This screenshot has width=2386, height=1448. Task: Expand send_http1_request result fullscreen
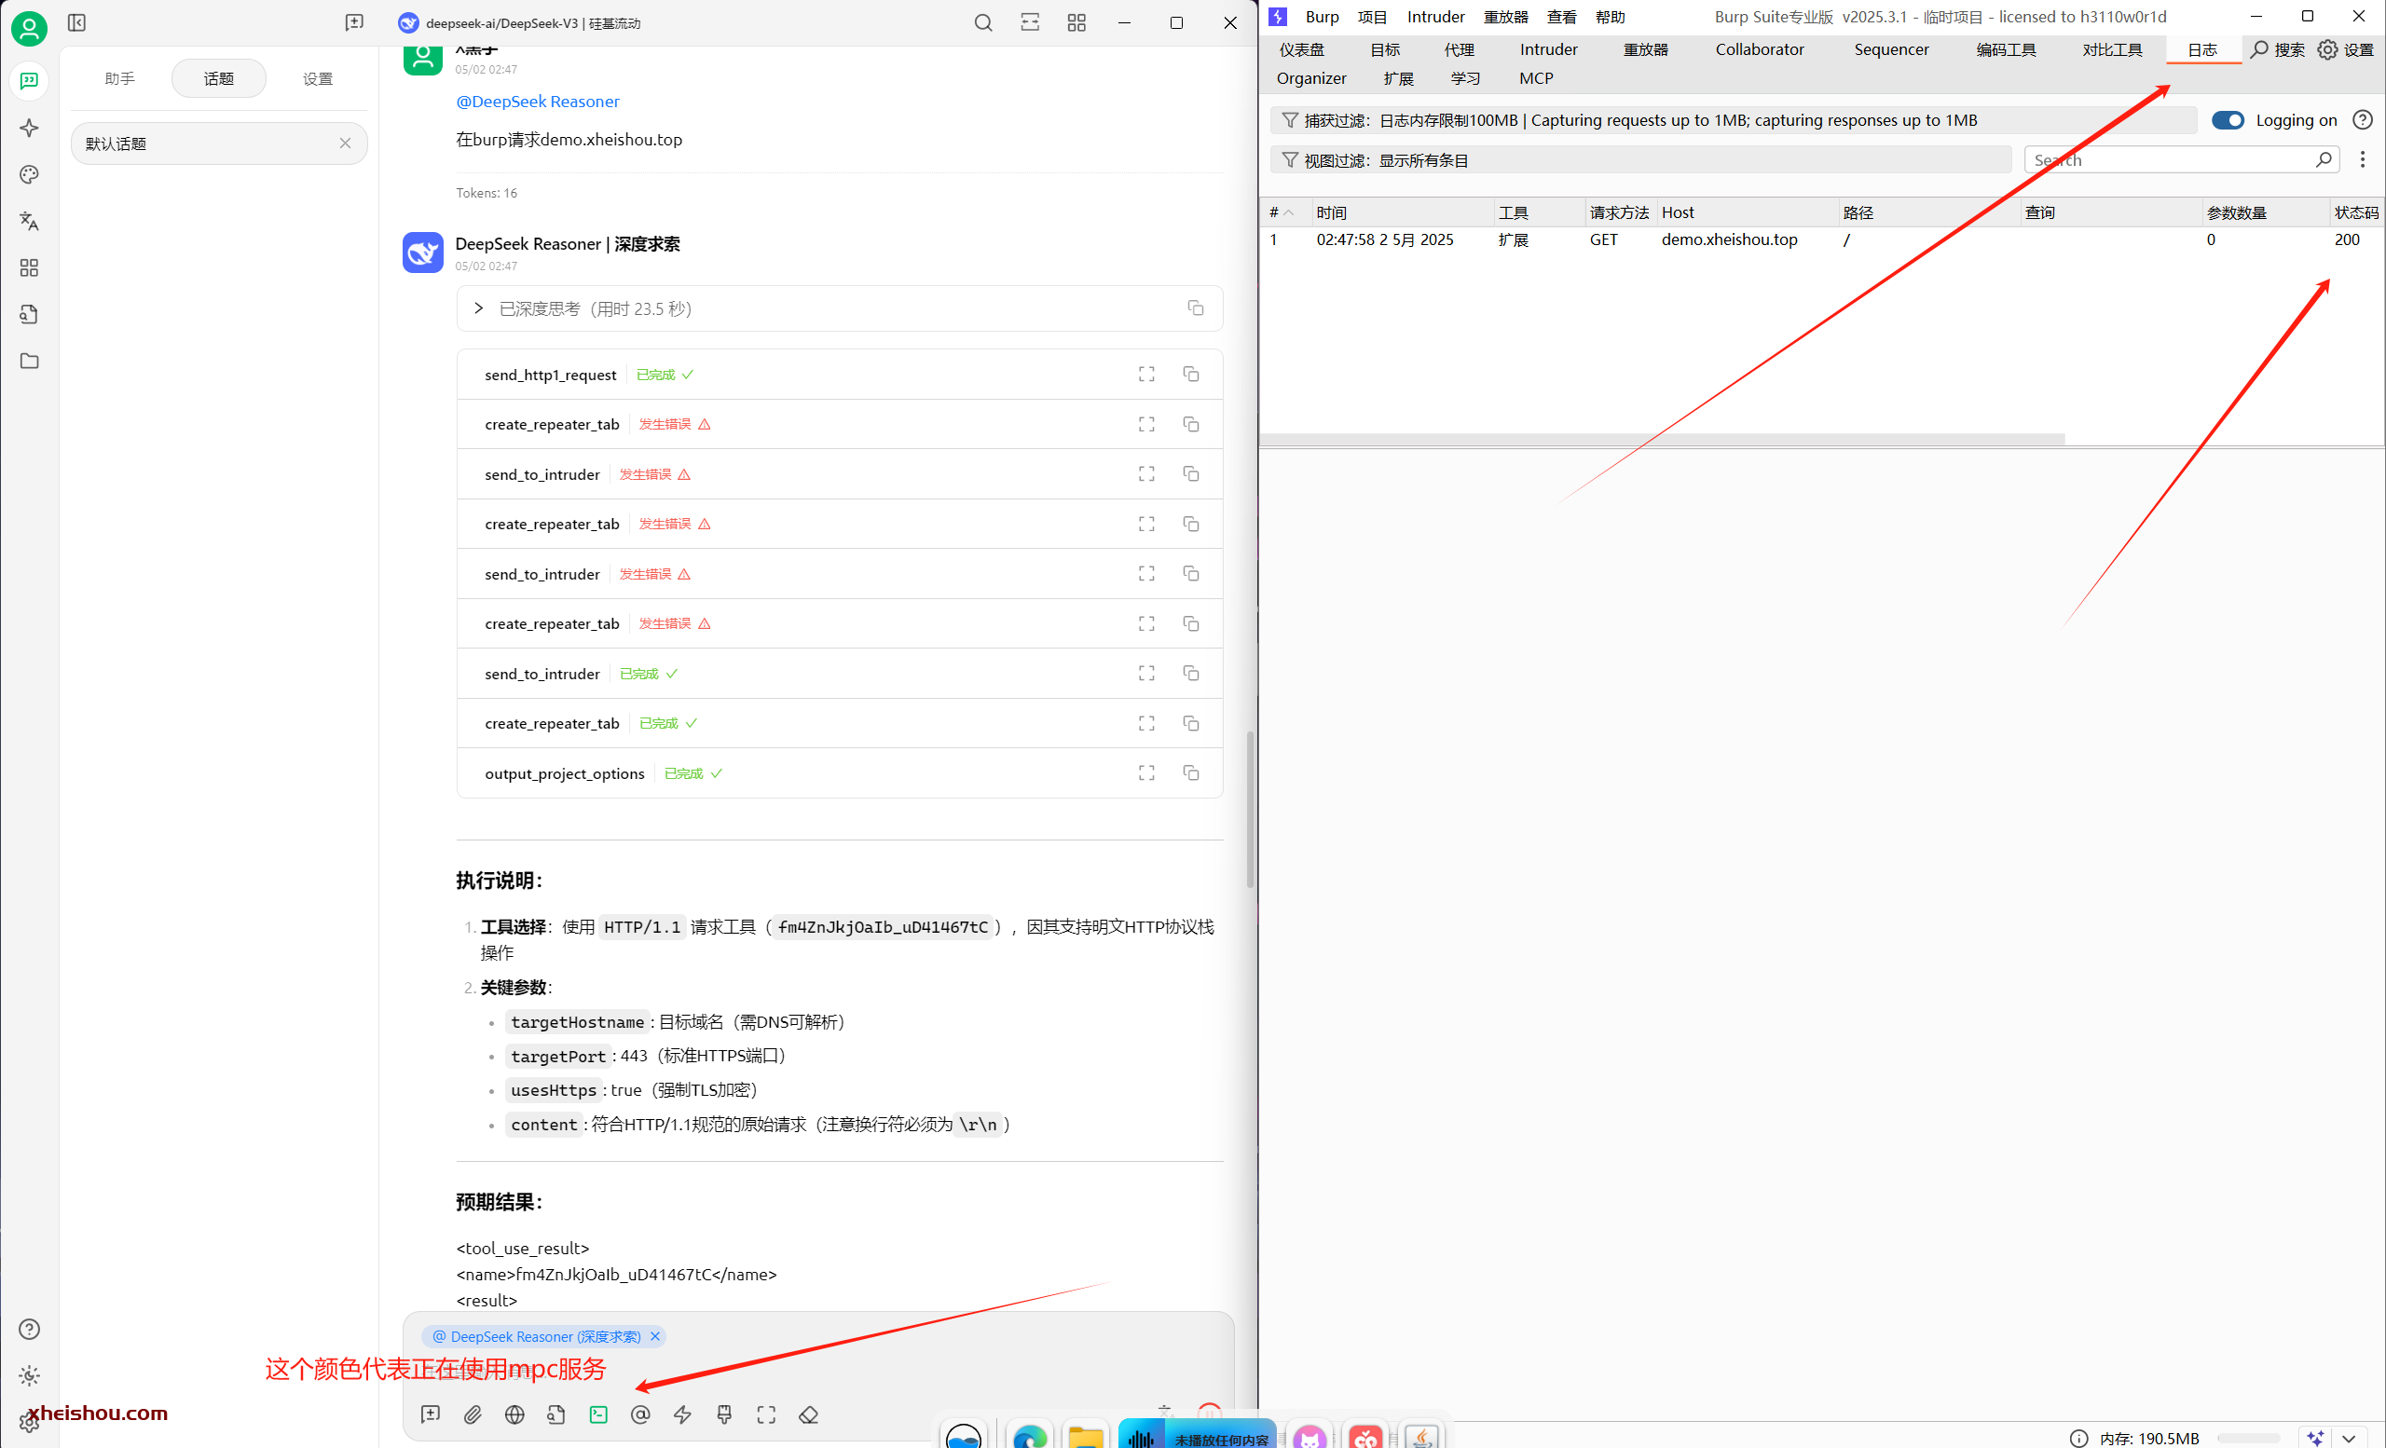tap(1146, 374)
